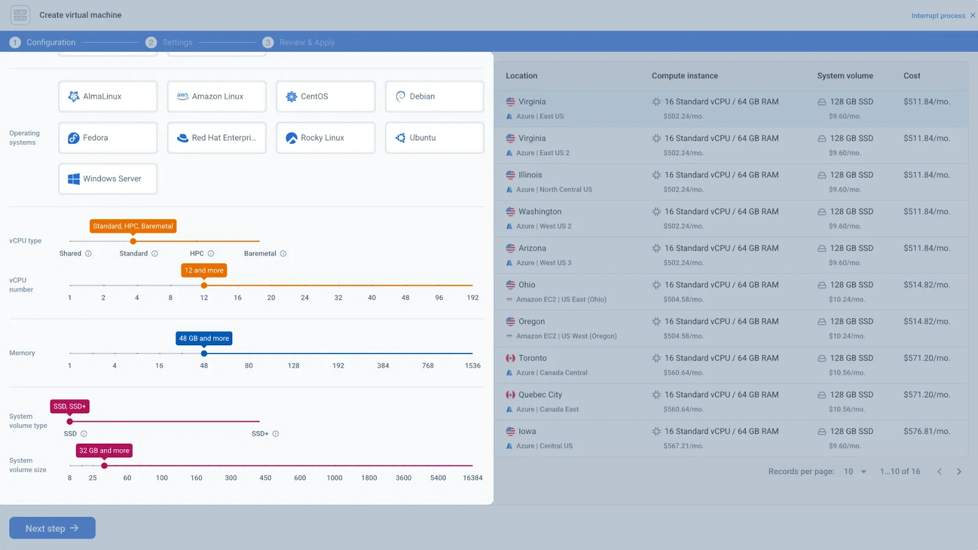Click the Windows Server logo icon

(74, 179)
